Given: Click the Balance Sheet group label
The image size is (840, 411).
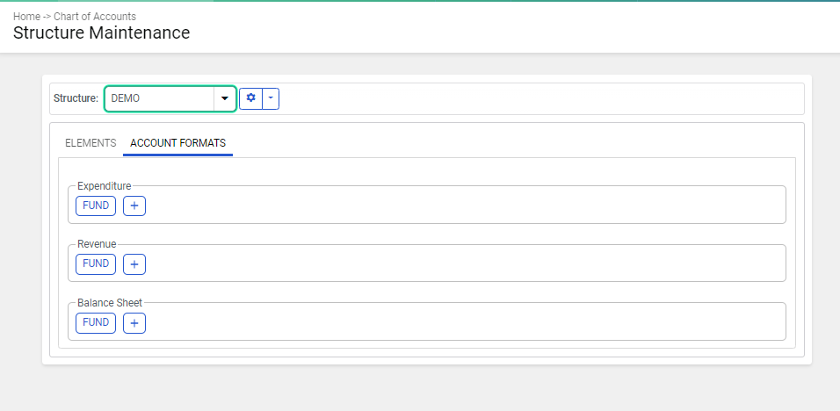Looking at the screenshot, I should pyautogui.click(x=110, y=303).
